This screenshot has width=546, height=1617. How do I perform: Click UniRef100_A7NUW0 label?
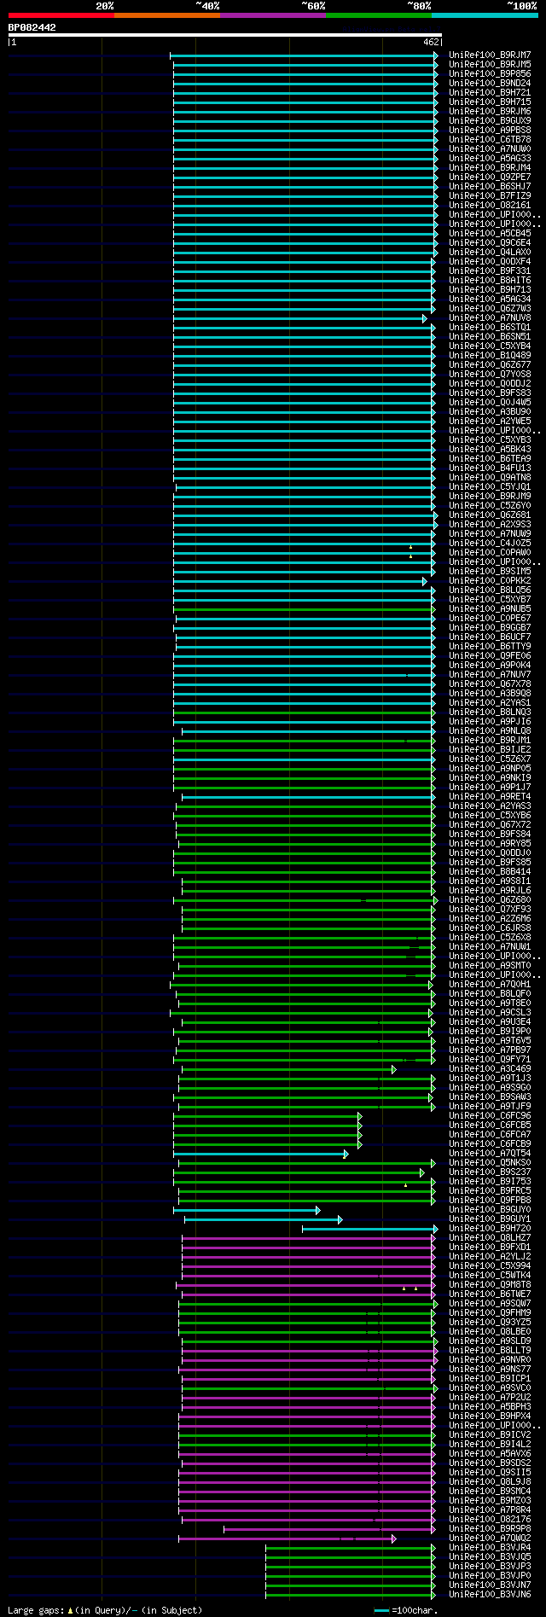490,149
